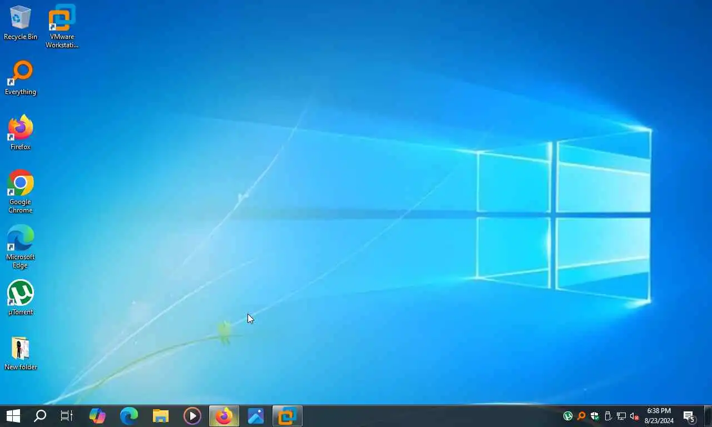Screen dimensions: 712x427
Task: Open File Explorer from the taskbar
Action: [x=161, y=416]
